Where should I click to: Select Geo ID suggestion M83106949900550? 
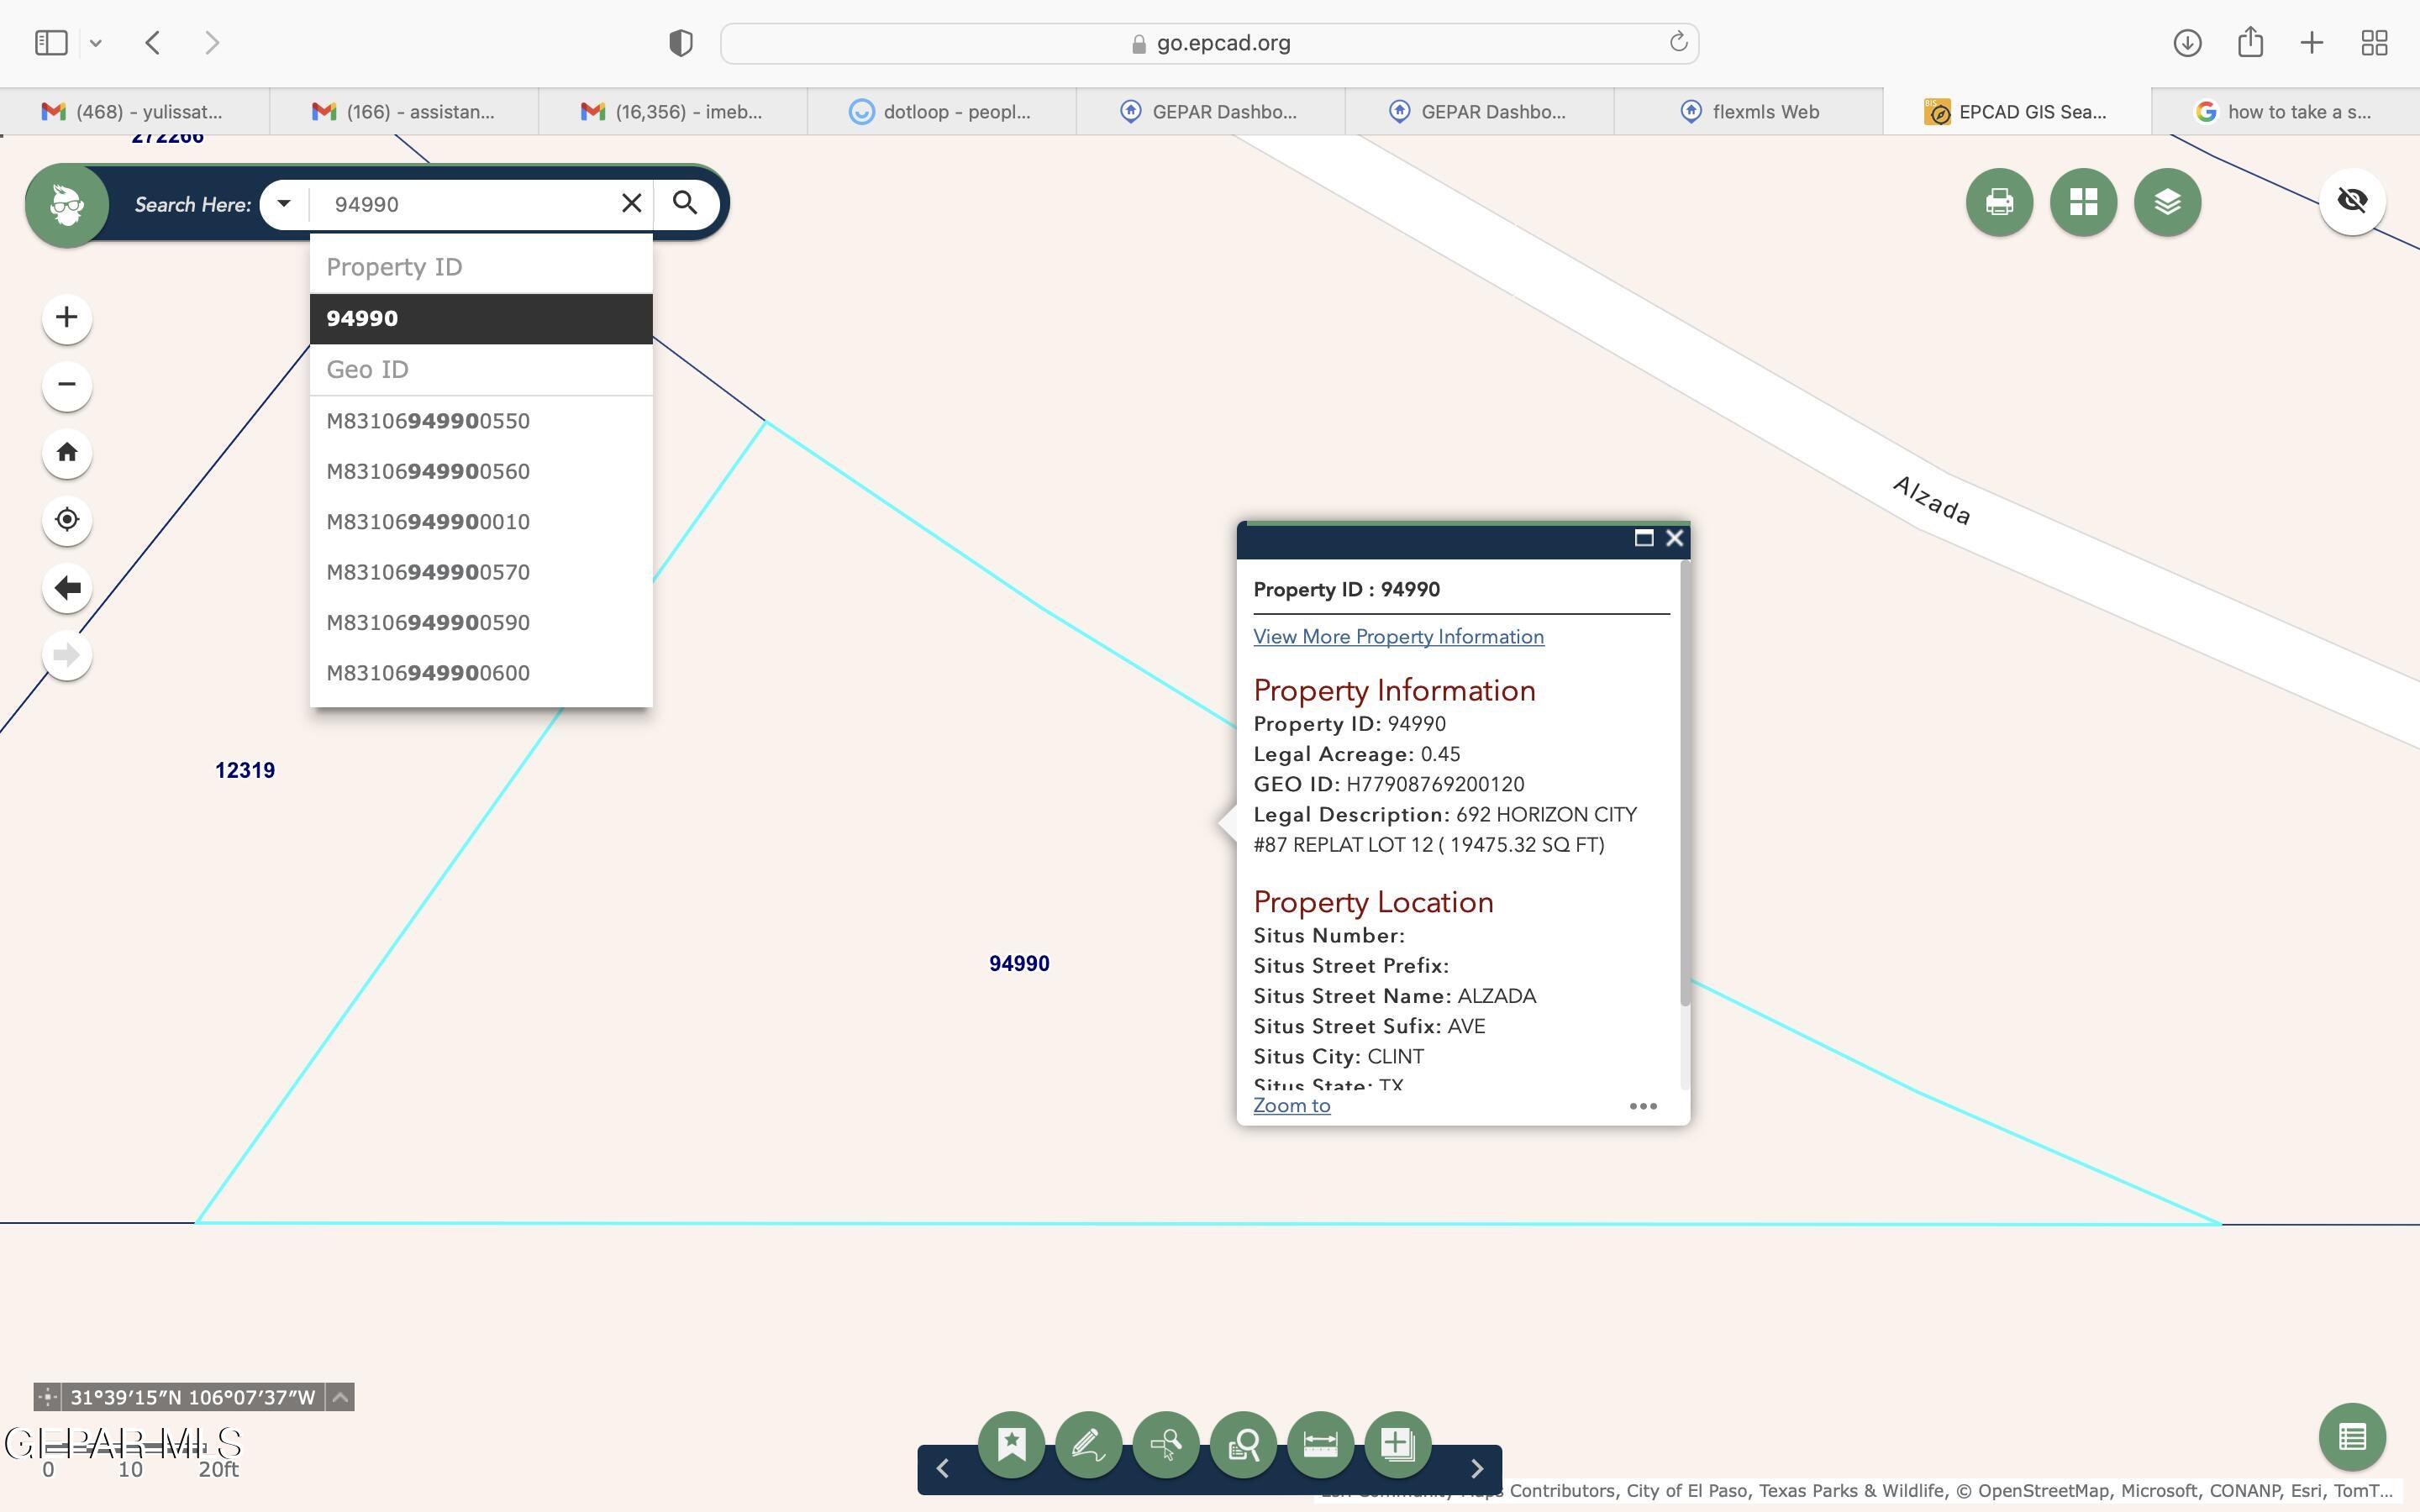428,421
